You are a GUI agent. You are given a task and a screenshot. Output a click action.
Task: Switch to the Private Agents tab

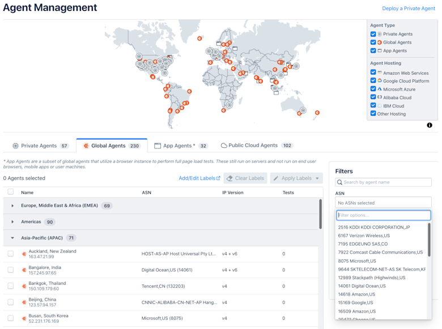(40, 146)
